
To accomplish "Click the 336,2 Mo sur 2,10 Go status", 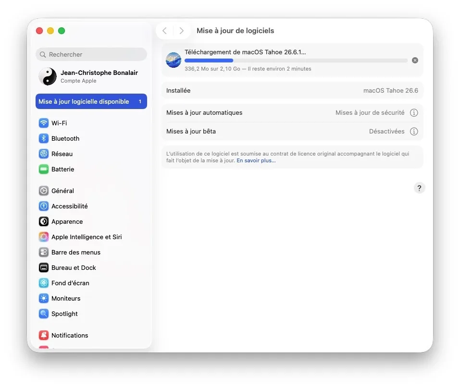I will click(x=248, y=69).
